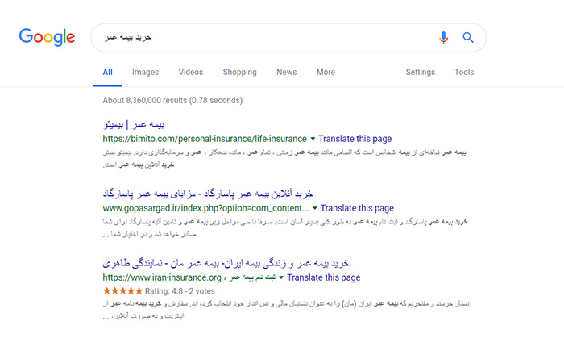Open the Iran insurance result title
Screen dimensions: 564x342
click(x=226, y=264)
